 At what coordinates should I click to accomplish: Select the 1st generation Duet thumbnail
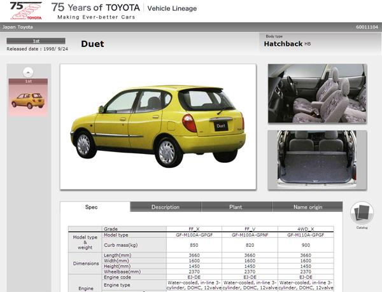28,100
